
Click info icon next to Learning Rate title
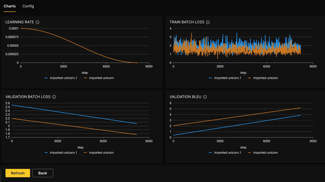37,22
